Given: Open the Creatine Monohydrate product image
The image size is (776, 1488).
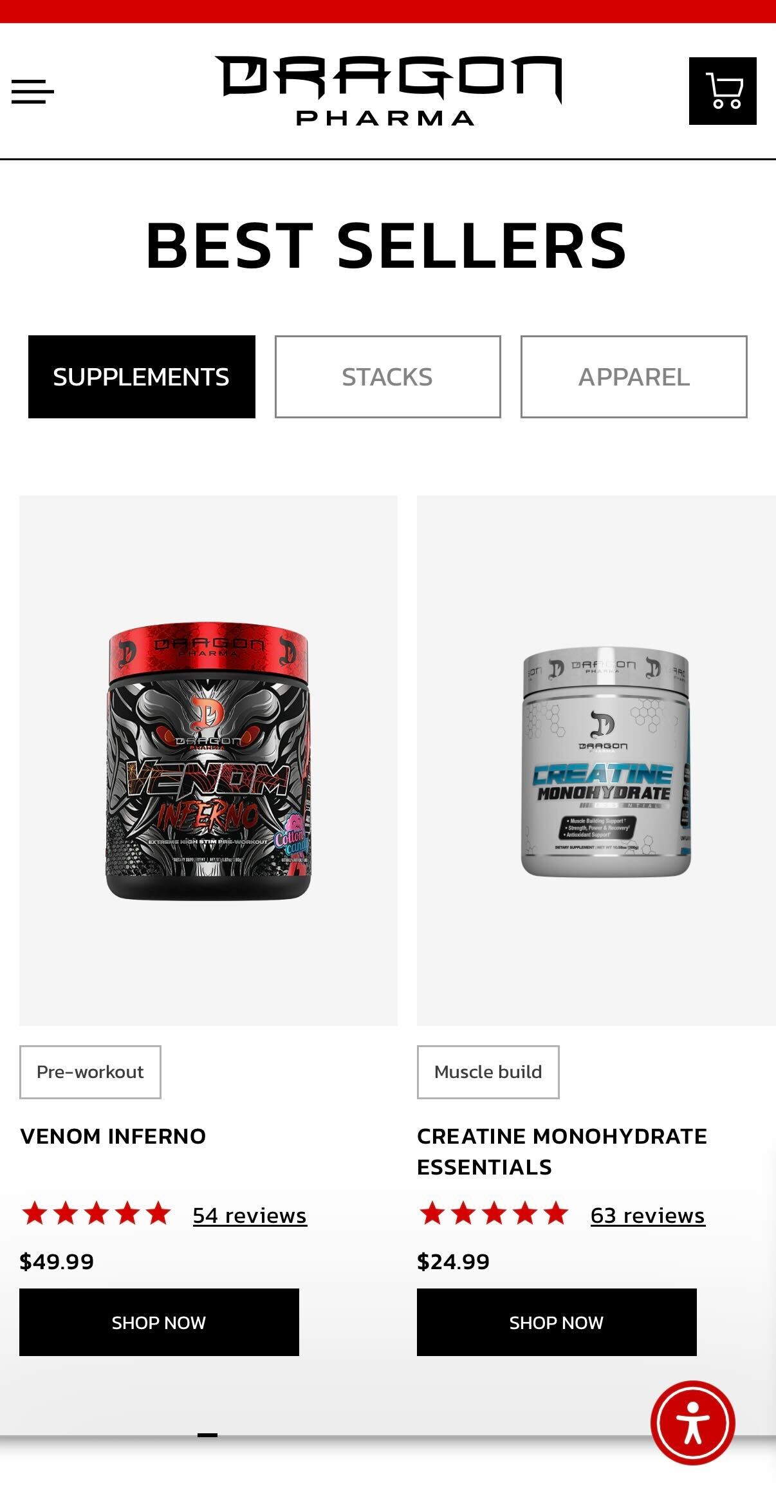Looking at the screenshot, I should point(596,760).
